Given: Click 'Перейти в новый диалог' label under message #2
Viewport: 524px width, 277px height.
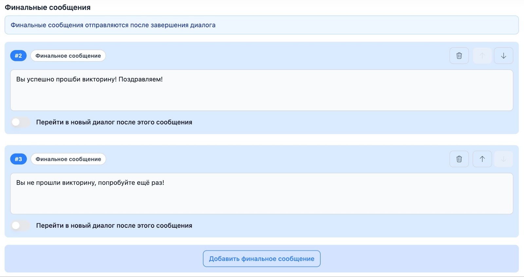Looking at the screenshot, I should click(114, 122).
